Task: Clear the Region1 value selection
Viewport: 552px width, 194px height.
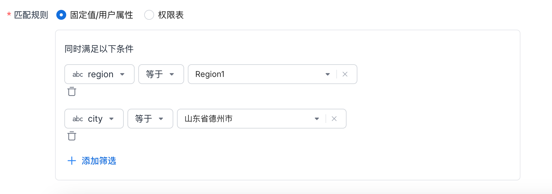Action: [345, 74]
